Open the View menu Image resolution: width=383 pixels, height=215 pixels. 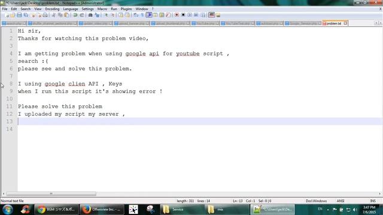coord(38,9)
